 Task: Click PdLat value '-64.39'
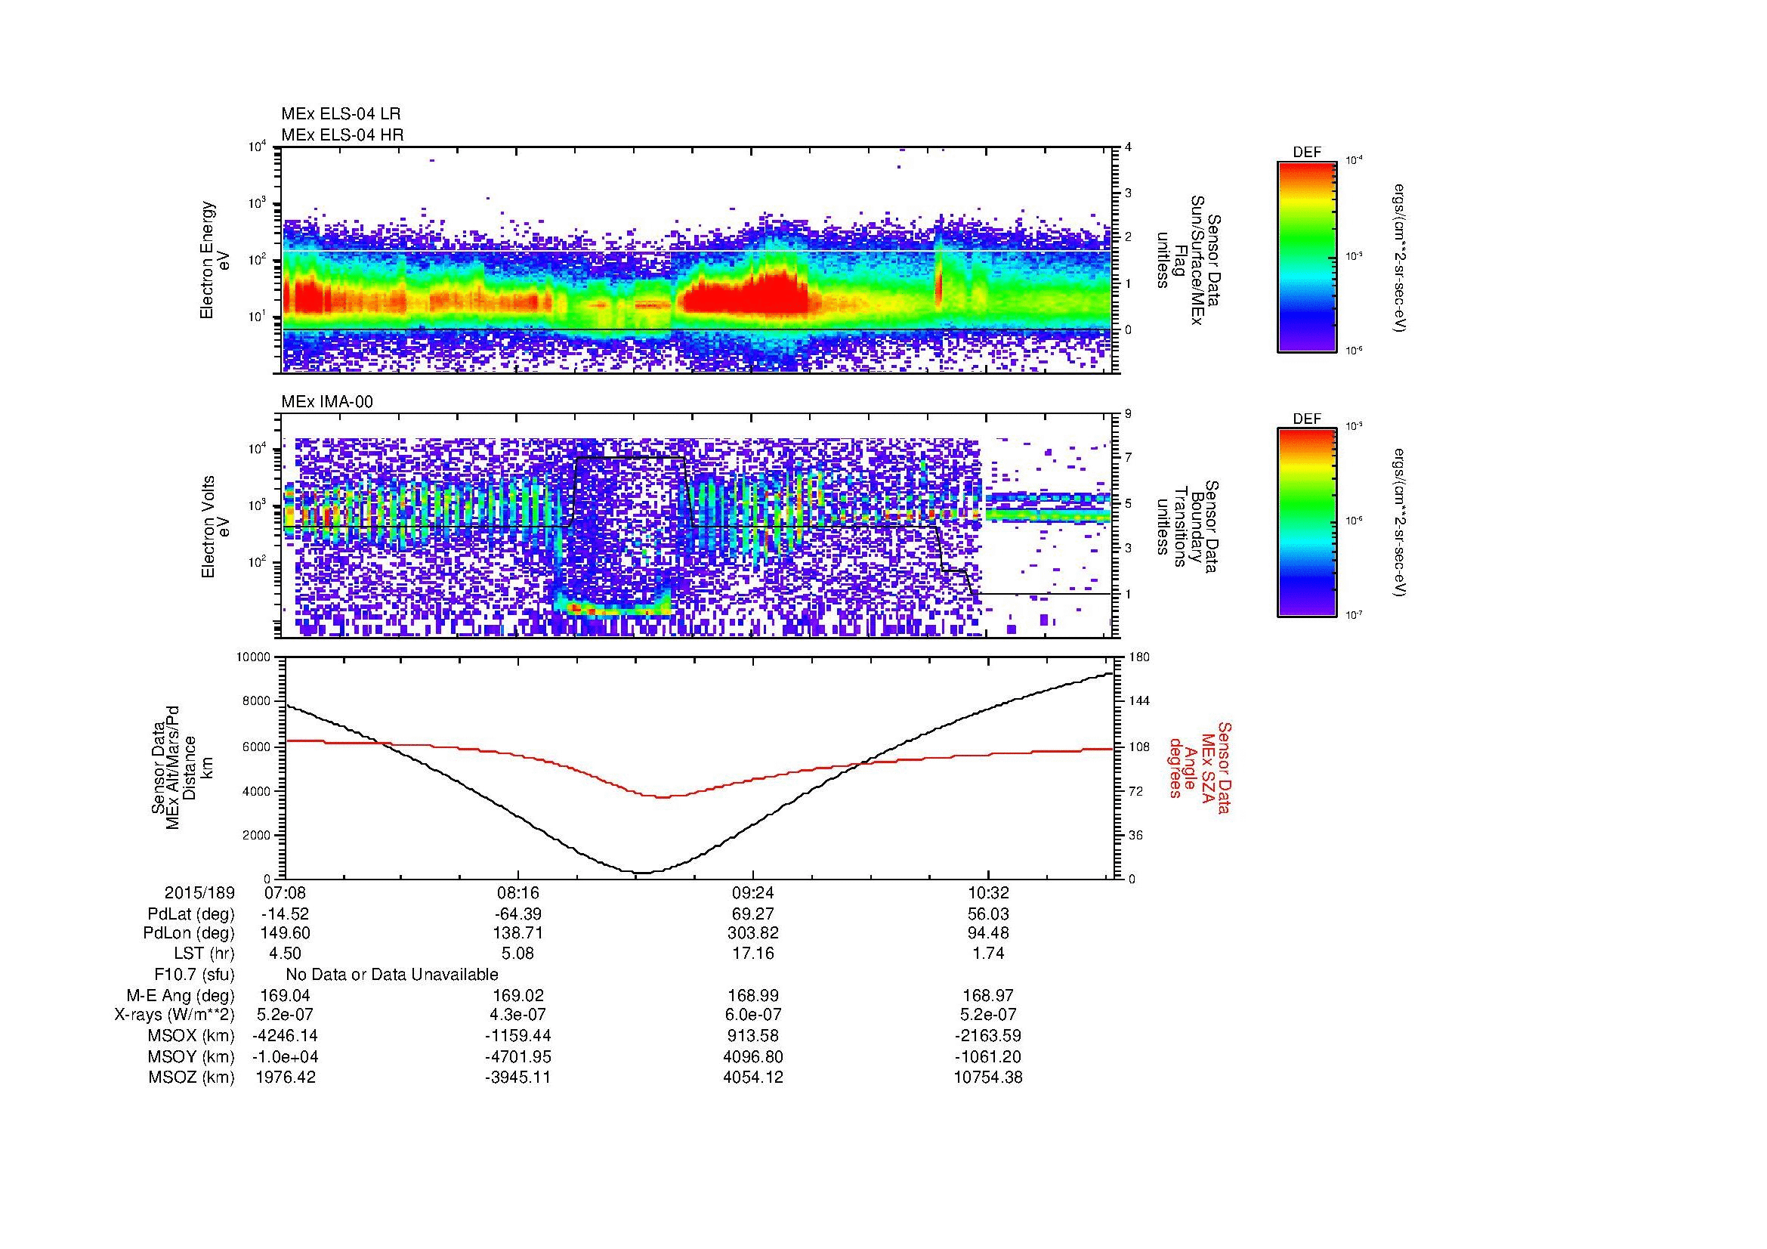pyautogui.click(x=518, y=914)
